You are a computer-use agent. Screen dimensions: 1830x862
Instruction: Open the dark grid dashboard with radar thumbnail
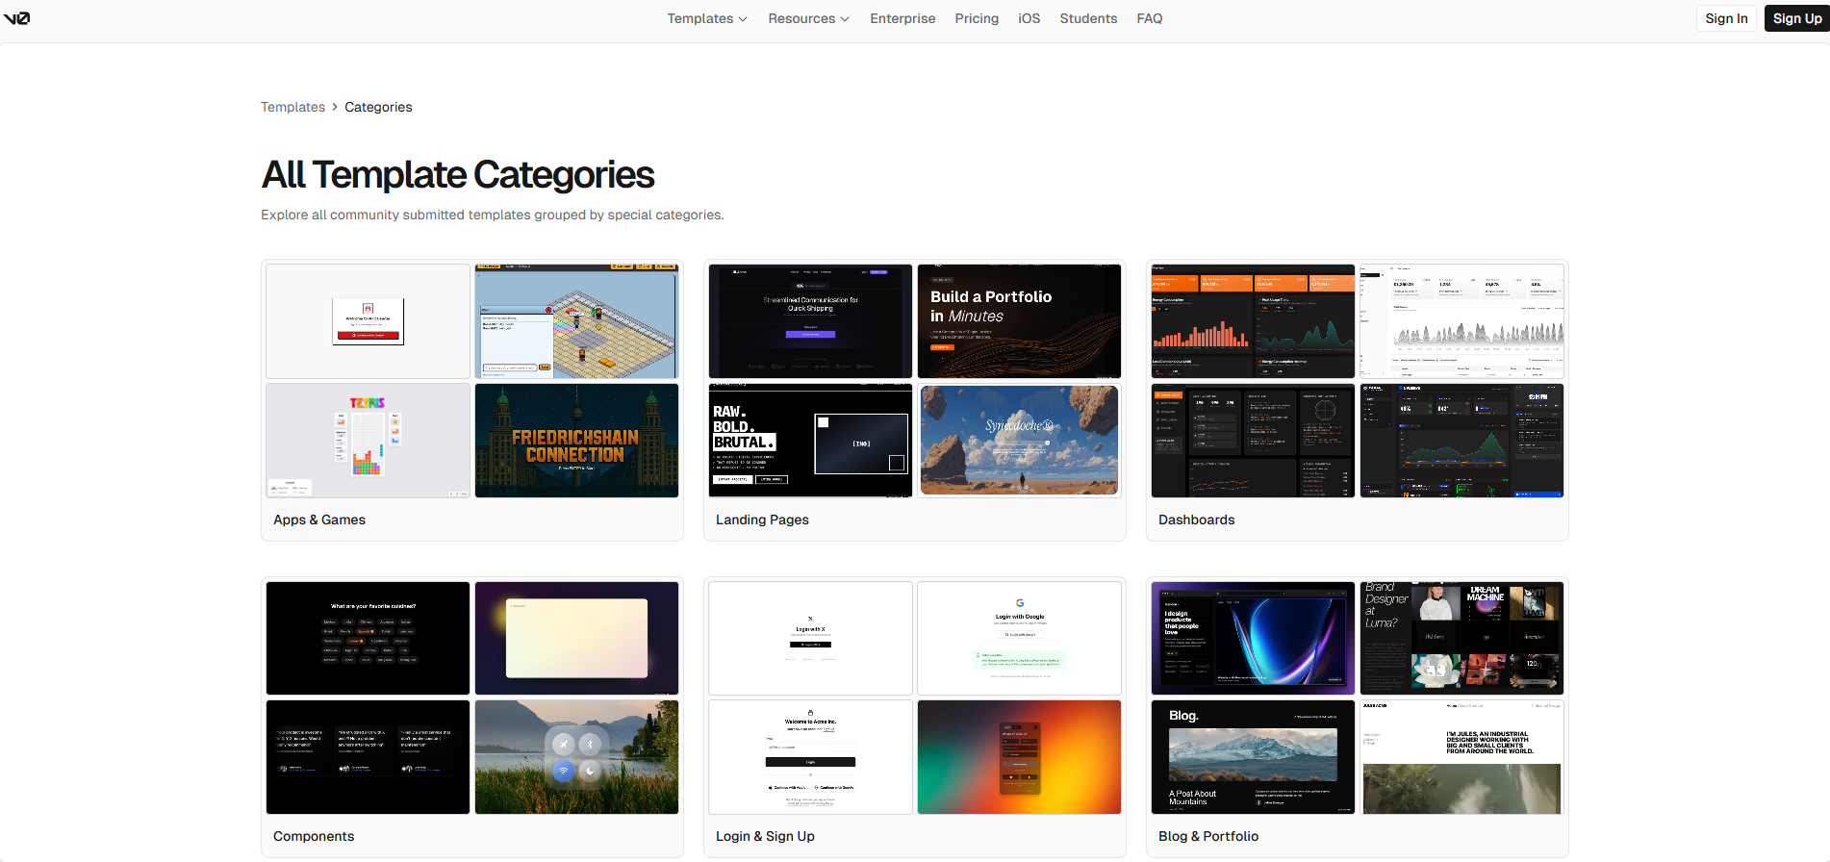pyautogui.click(x=1253, y=441)
